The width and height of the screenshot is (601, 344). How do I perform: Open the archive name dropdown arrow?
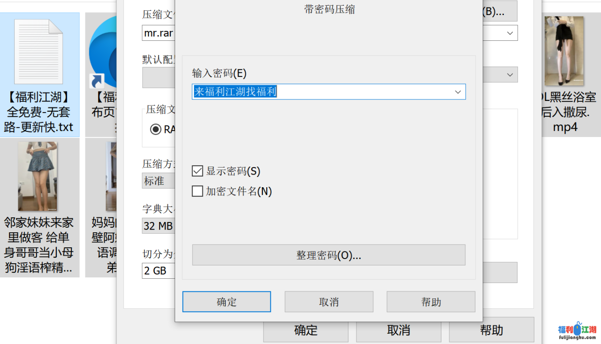[510, 33]
